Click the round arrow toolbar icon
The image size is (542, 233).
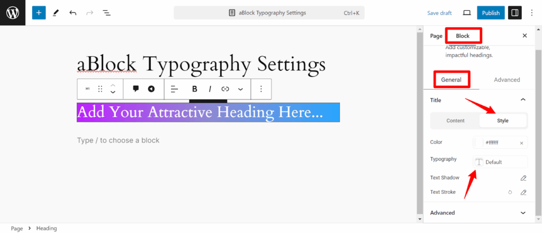click(x=151, y=89)
